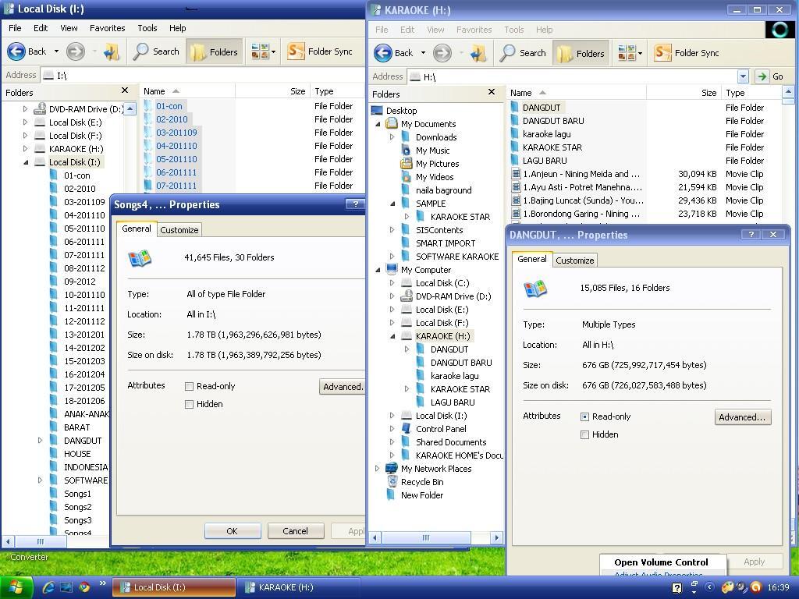Select My Music folder in tree
The height and width of the screenshot is (599, 799).
coord(432,151)
